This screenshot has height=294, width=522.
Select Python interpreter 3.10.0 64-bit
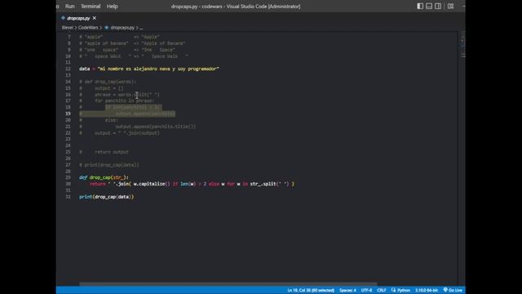pyautogui.click(x=426, y=291)
